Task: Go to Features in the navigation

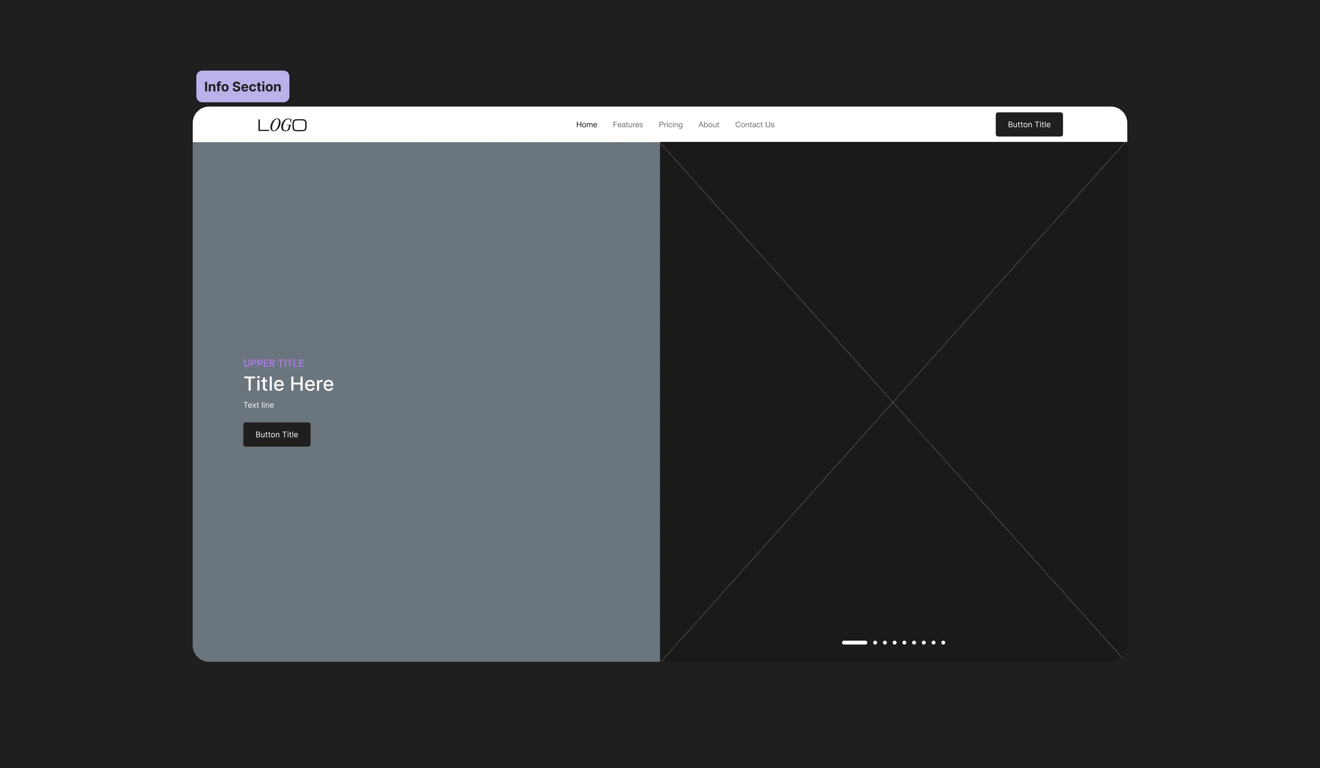Action: (x=628, y=125)
